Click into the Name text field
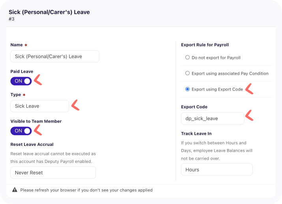Viewport: 282px width, 204px height. (x=55, y=57)
